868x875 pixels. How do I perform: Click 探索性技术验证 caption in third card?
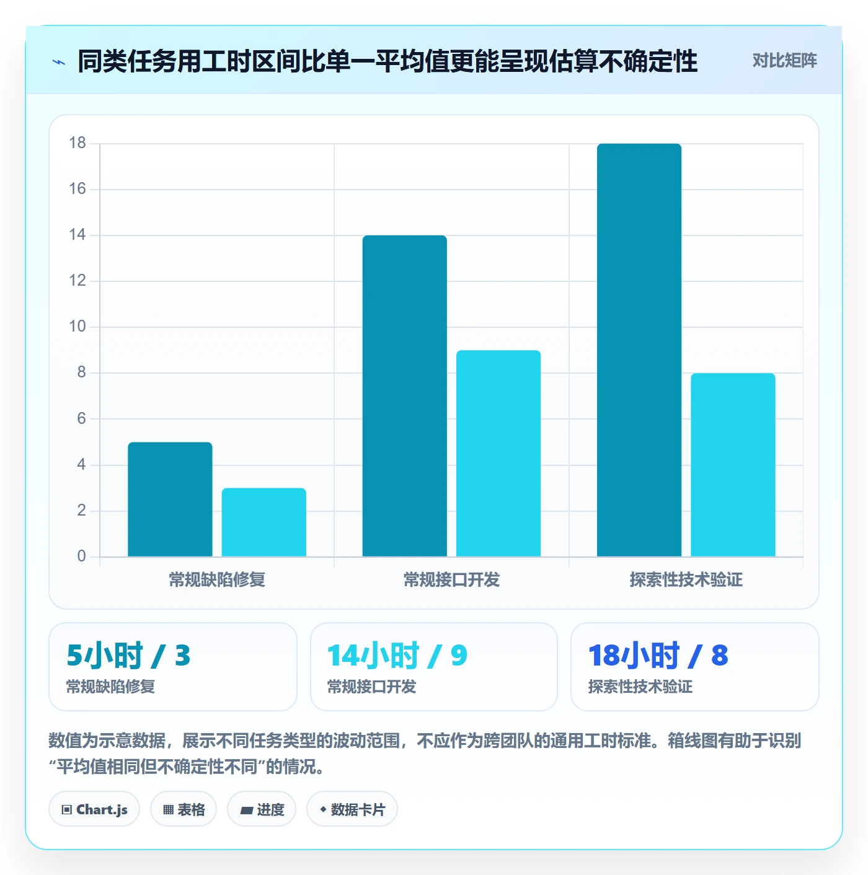pyautogui.click(x=640, y=687)
